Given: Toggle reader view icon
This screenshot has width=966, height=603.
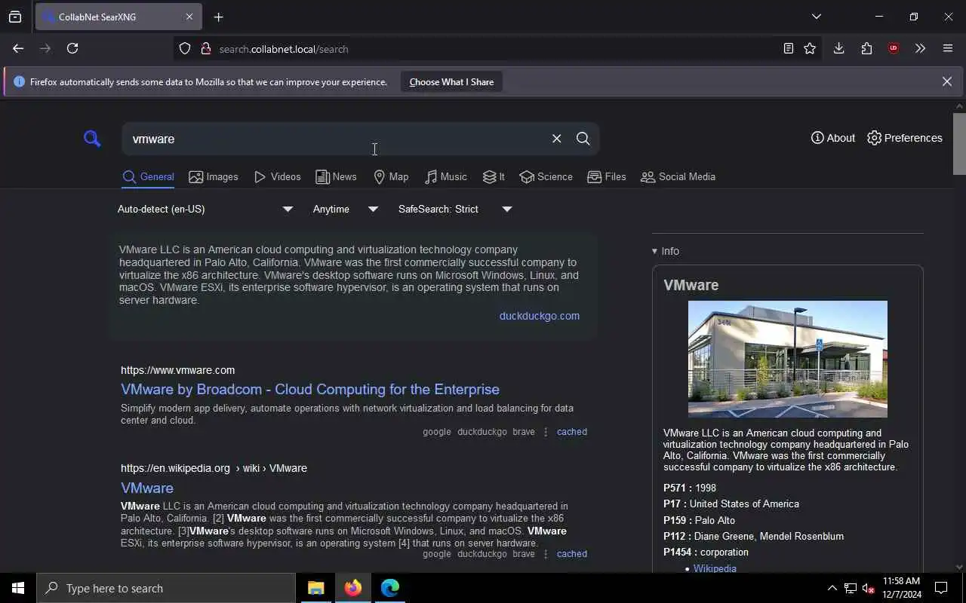Looking at the screenshot, I should [x=788, y=48].
